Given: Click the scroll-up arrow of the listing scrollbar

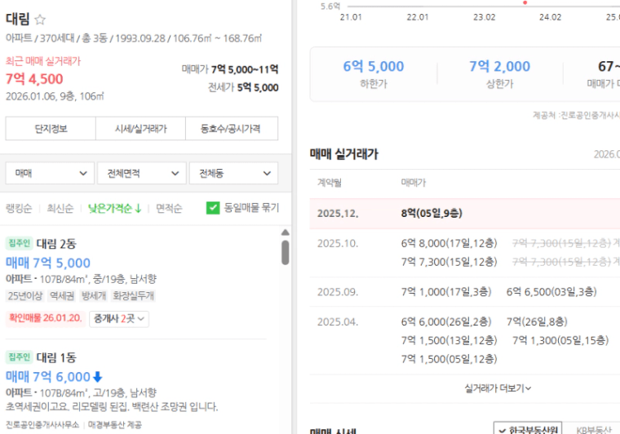Looking at the screenshot, I should 286,233.
